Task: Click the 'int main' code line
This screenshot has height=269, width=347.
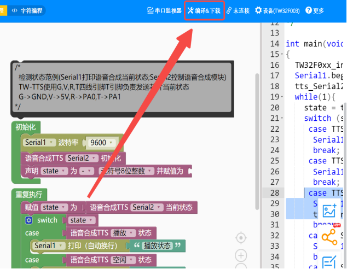Action: pyautogui.click(x=315, y=44)
